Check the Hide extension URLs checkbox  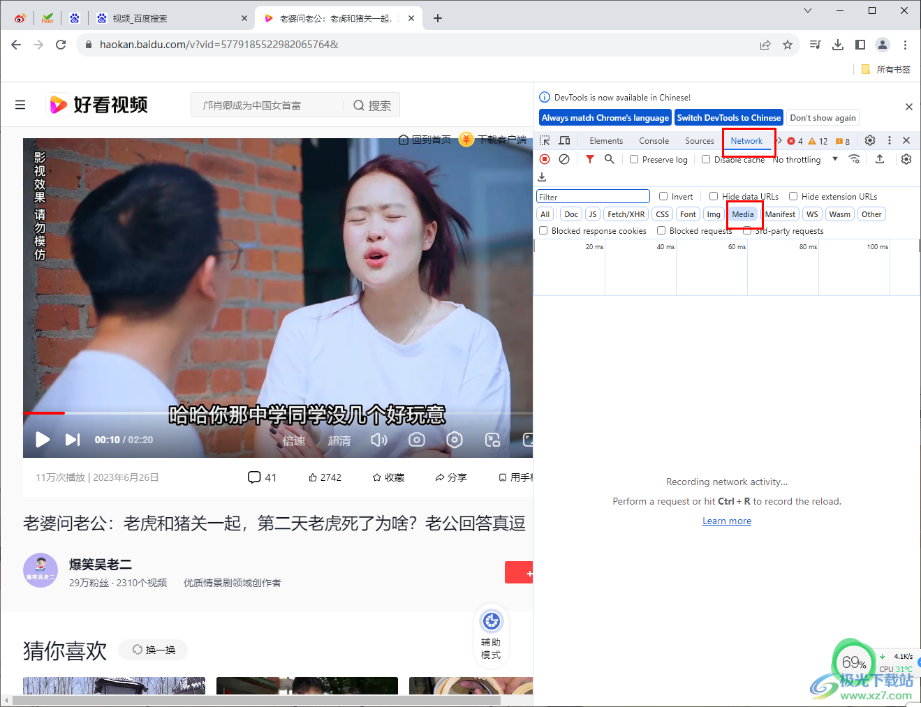pos(793,196)
